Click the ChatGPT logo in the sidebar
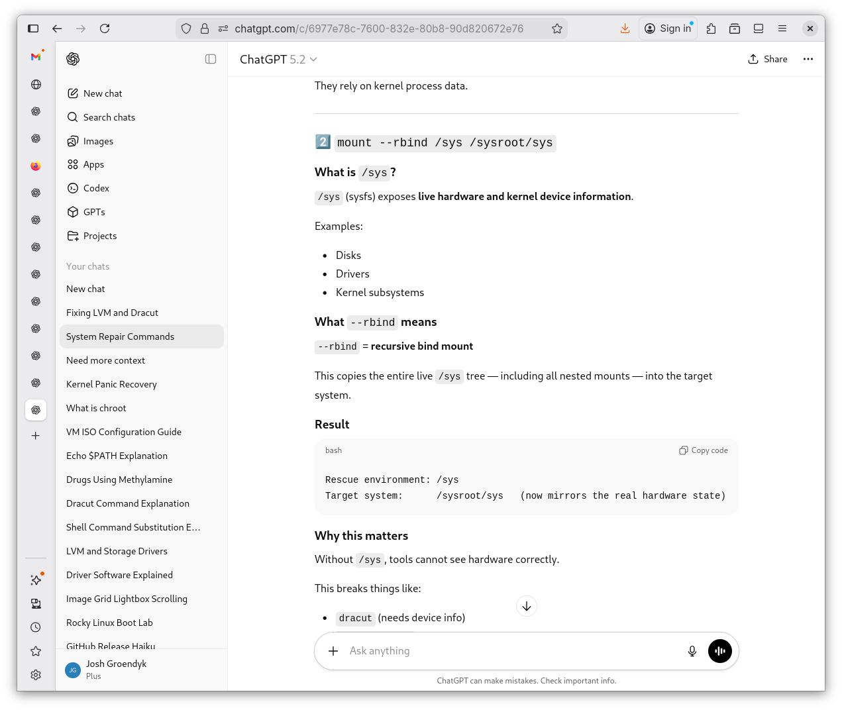 73,59
